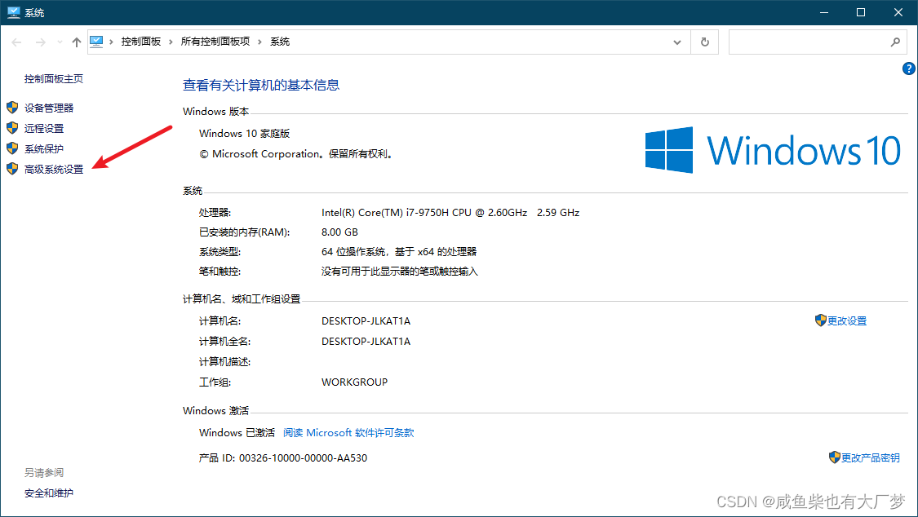
Task: Click 更改产品密钥 change product key
Action: 871,458
